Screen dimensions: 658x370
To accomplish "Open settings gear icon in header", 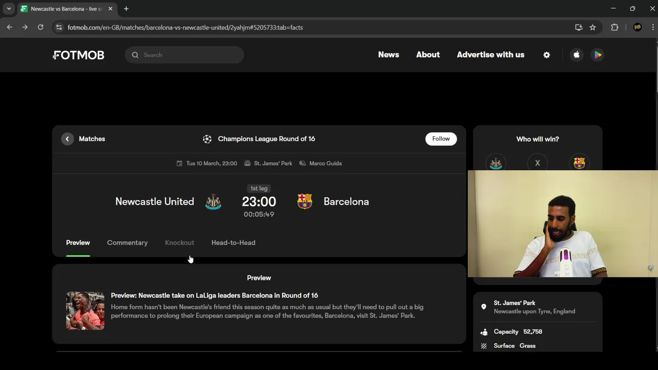I will tap(546, 55).
